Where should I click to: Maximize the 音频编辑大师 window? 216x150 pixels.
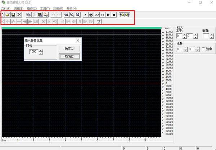[x=200, y=3]
